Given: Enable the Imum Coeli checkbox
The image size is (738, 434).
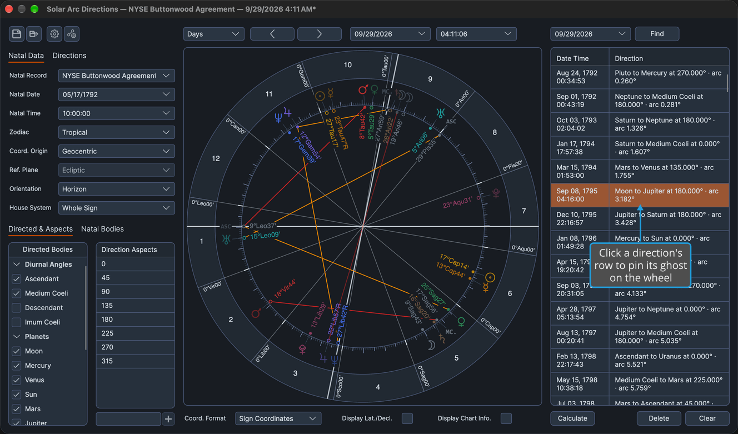Looking at the screenshot, I should click(17, 322).
